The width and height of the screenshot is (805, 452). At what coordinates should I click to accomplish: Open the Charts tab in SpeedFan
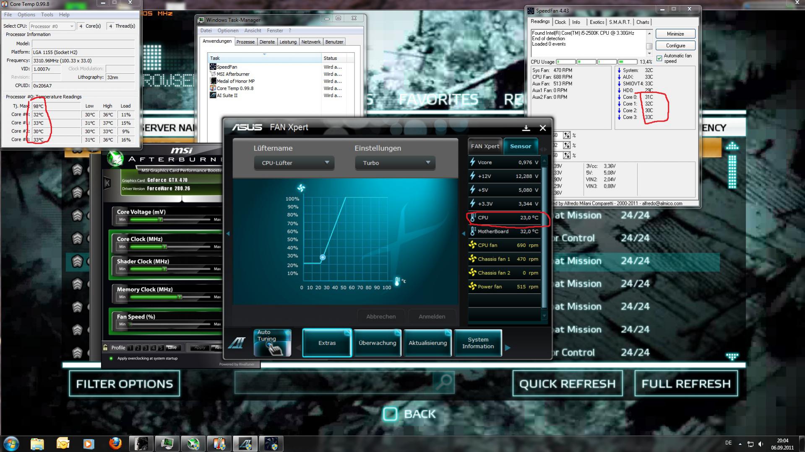[x=643, y=22]
